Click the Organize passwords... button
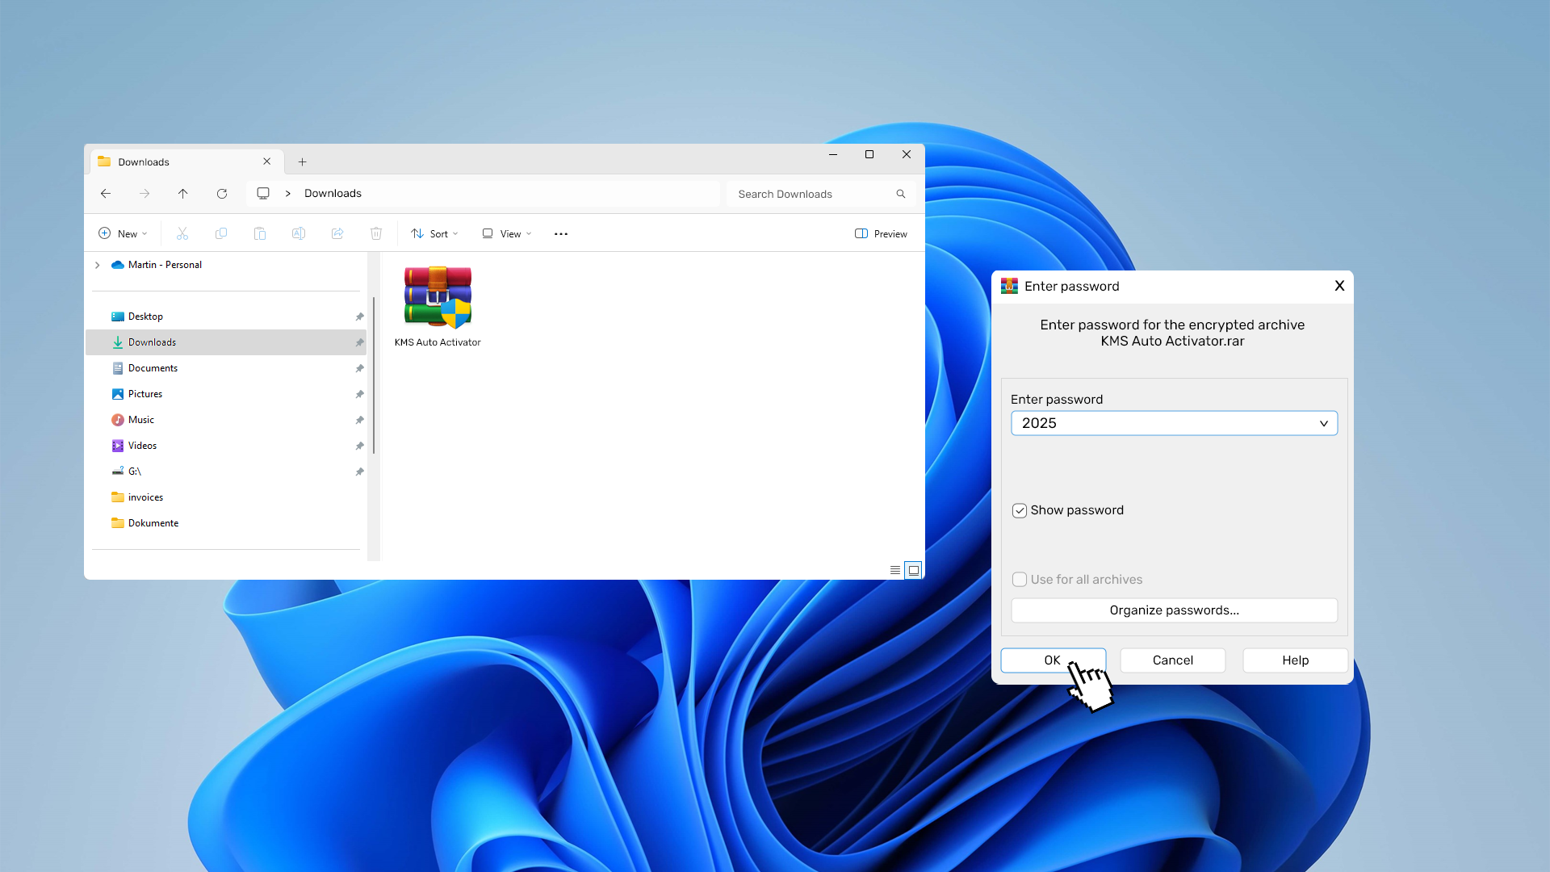1550x872 pixels. click(x=1174, y=610)
